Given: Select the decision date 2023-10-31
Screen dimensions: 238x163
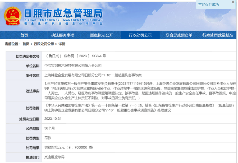Looking at the screenshot, I should (x=53, y=119).
